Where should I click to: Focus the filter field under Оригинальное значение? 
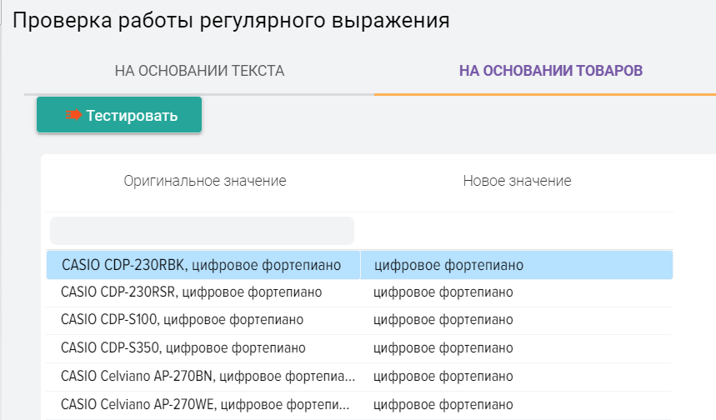202,231
